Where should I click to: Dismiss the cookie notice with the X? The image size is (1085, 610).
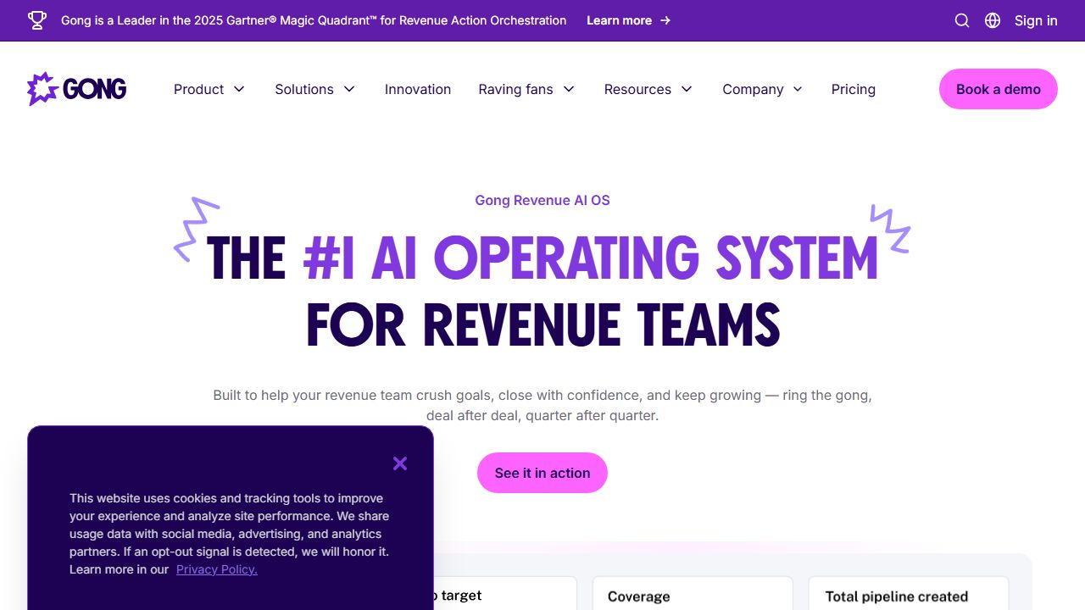point(399,463)
